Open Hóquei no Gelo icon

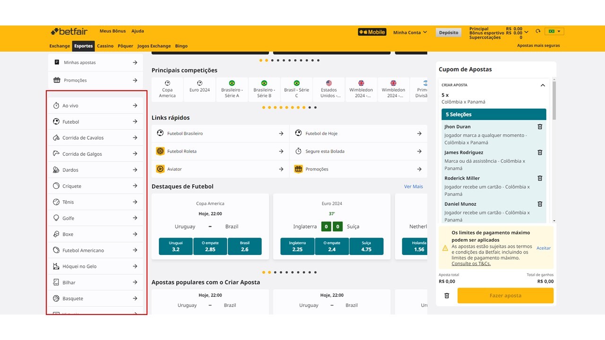pyautogui.click(x=56, y=266)
